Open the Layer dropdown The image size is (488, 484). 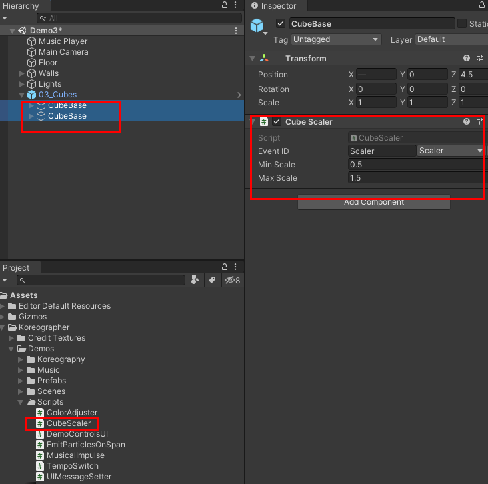tap(451, 39)
